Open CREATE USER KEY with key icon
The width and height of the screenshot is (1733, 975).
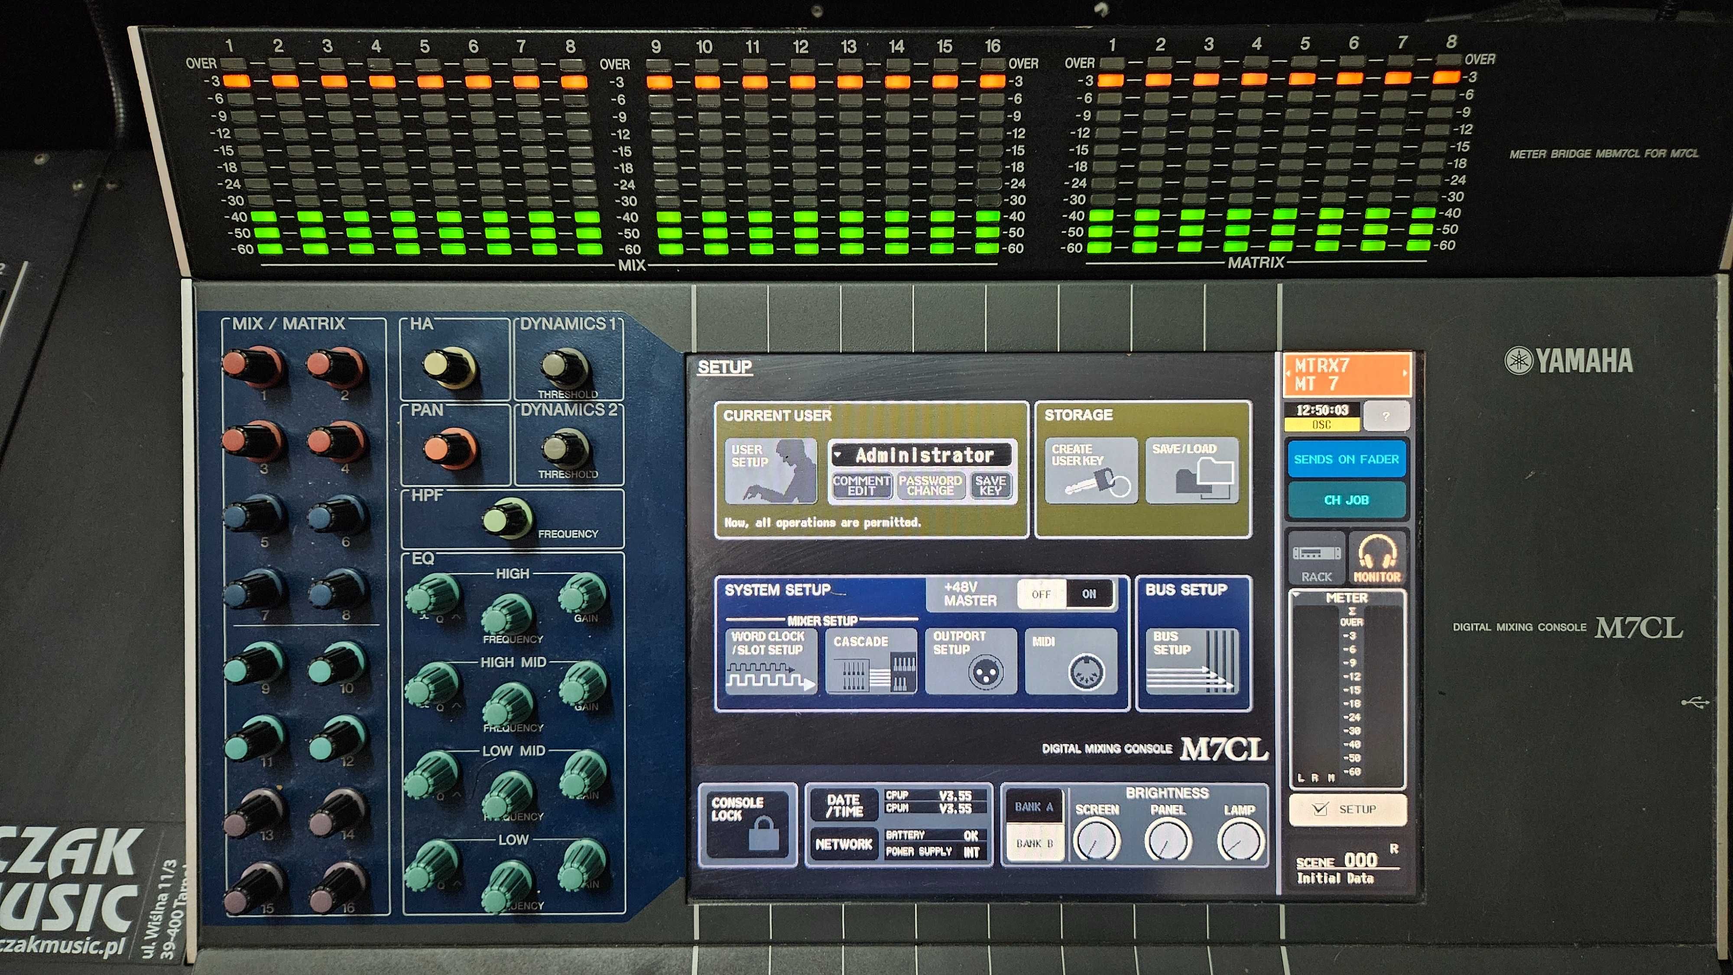pyautogui.click(x=1091, y=471)
